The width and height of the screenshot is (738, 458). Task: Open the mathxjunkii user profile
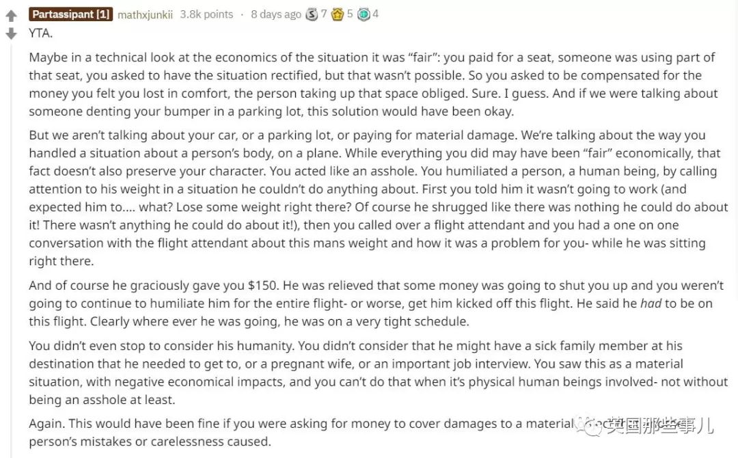[145, 14]
